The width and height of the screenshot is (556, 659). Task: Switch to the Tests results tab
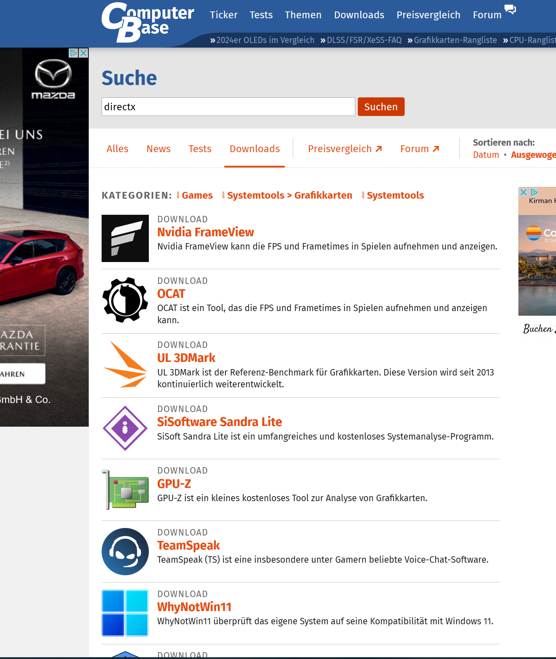200,149
